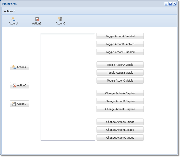Open the Actions dropdown menu
180x157 pixels.
pos(10,11)
